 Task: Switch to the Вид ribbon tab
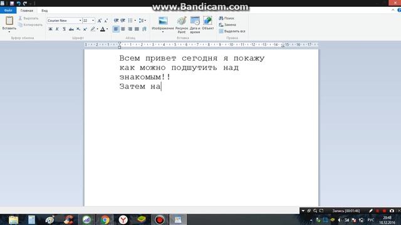pos(44,11)
